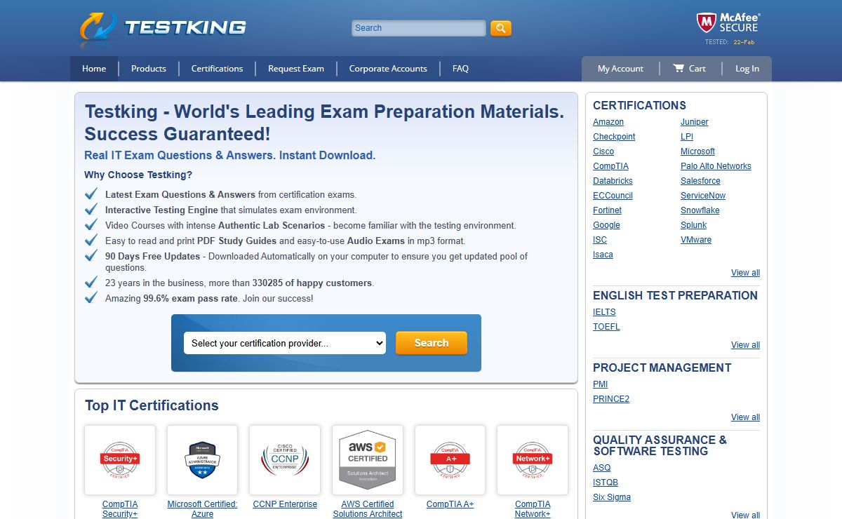This screenshot has width=842, height=519.
Task: Open the Cisco CCNP Enterprise badge
Action: click(285, 460)
